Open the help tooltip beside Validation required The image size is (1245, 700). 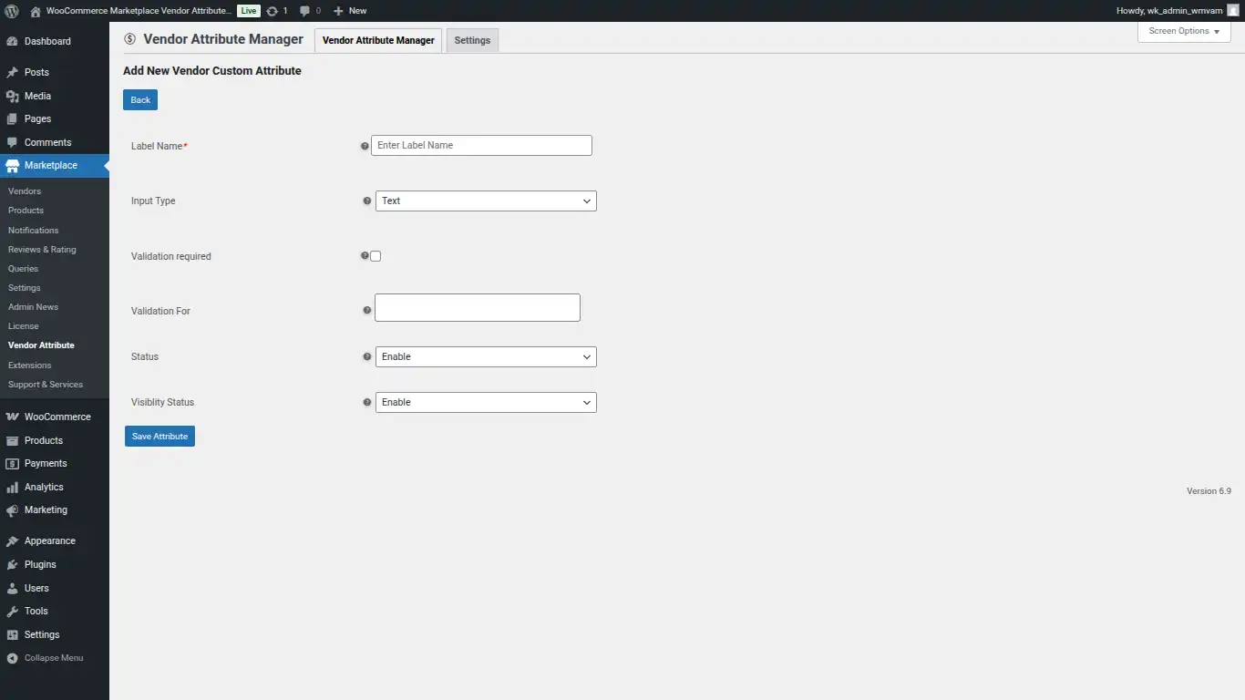click(x=365, y=256)
